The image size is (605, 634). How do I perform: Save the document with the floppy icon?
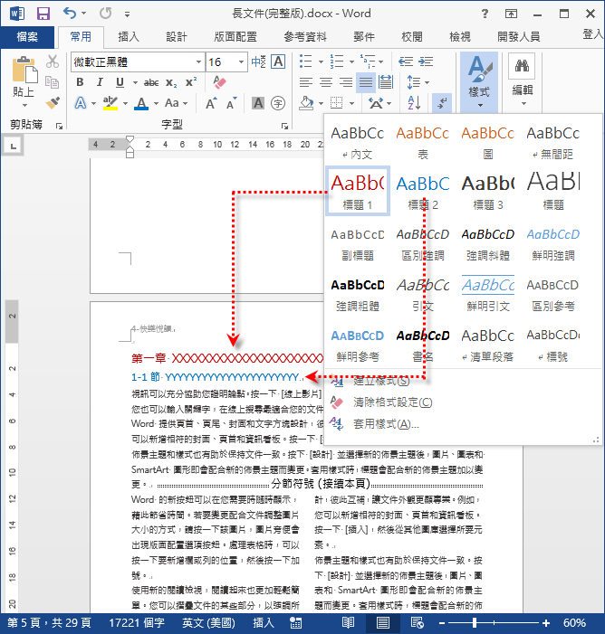(x=43, y=14)
